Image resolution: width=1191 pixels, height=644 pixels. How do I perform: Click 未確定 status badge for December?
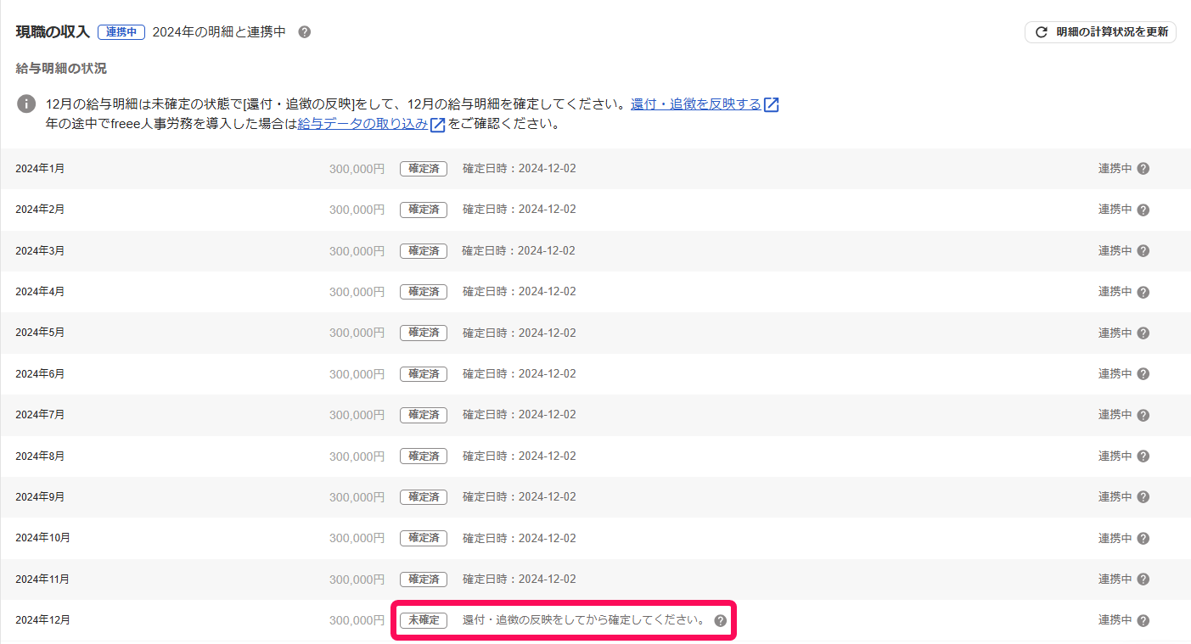click(x=424, y=620)
